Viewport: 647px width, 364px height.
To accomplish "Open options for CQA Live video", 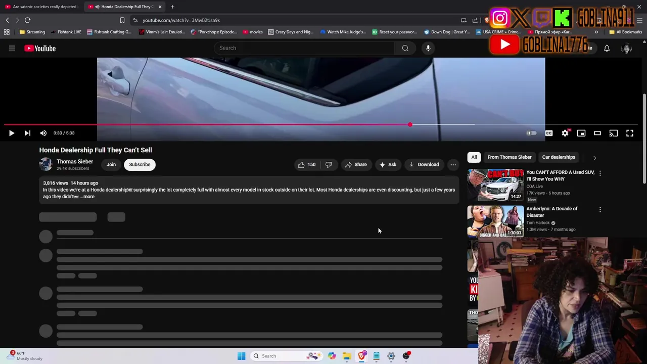I will (600, 173).
